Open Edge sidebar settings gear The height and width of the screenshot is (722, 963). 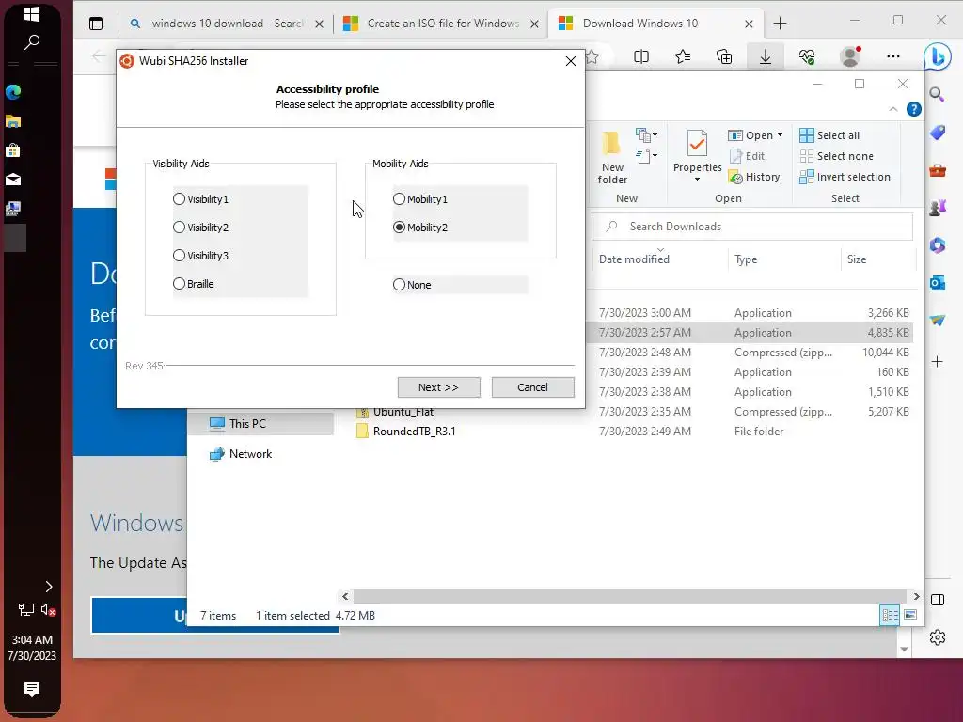click(938, 637)
